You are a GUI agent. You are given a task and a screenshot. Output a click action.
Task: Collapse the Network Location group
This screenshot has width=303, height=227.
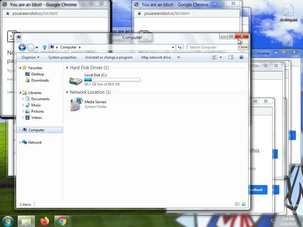coord(67,92)
